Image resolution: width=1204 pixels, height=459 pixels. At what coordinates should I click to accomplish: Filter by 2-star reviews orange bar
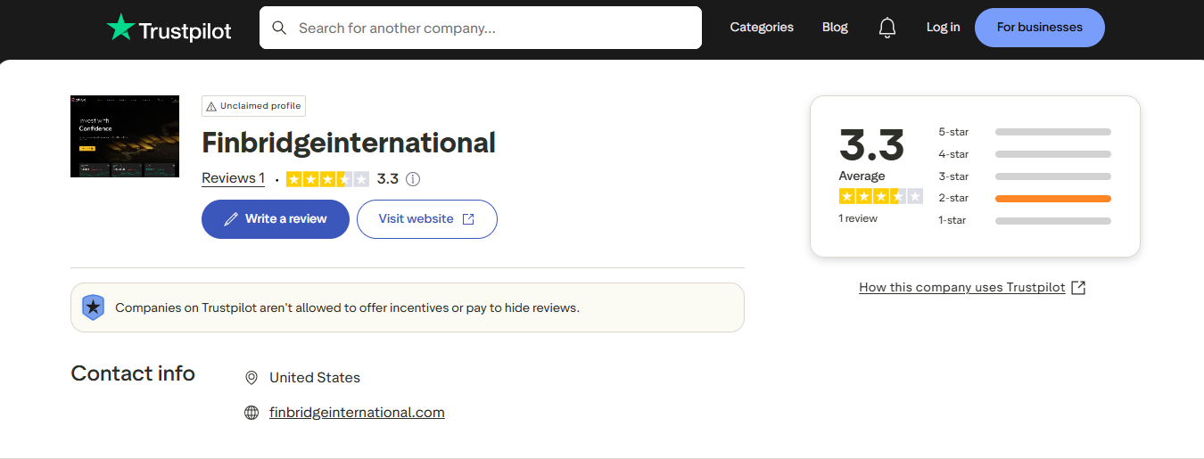(1053, 198)
